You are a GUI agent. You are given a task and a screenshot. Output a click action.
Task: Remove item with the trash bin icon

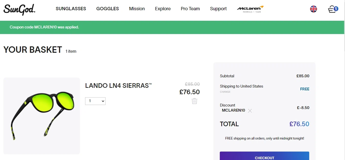coord(194,101)
